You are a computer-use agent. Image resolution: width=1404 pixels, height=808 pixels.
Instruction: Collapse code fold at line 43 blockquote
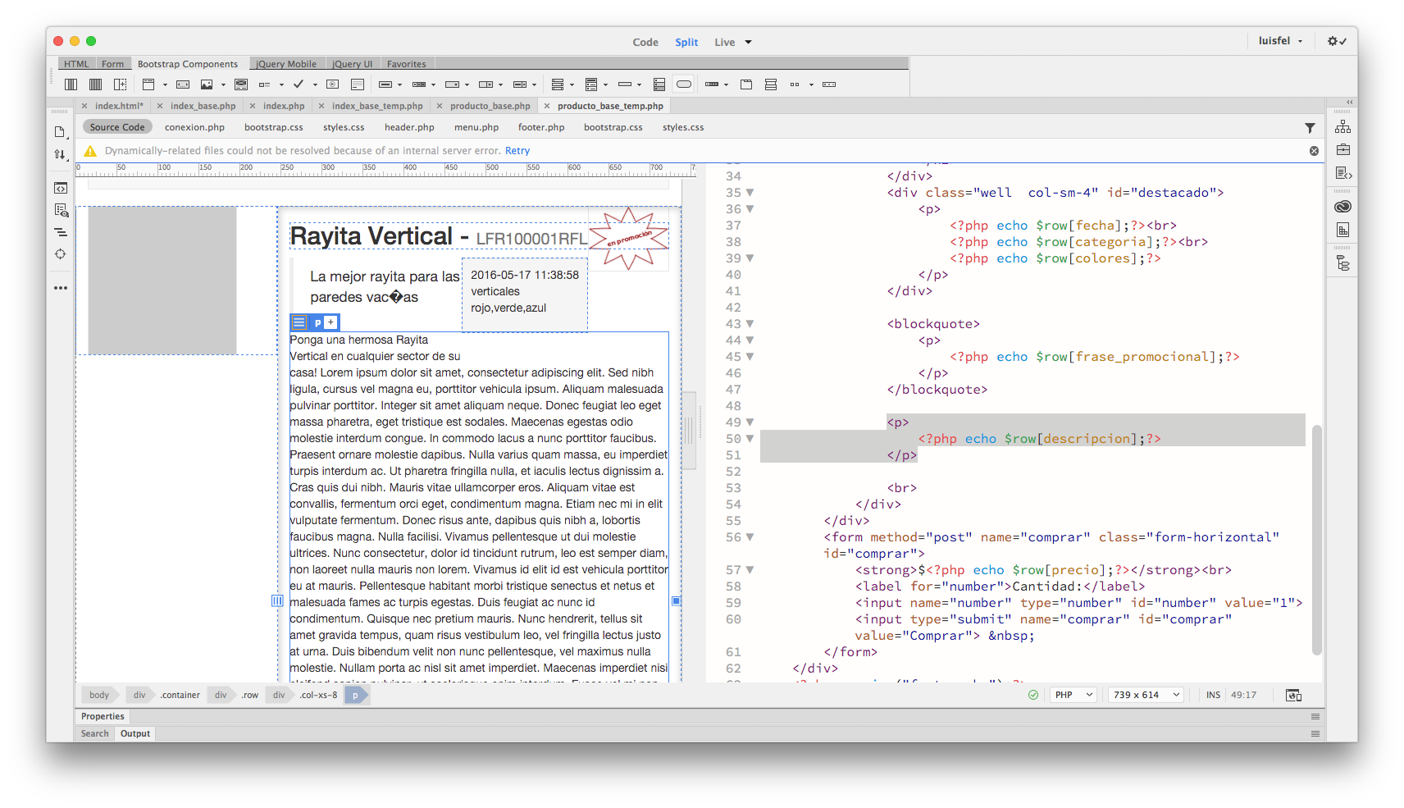[750, 324]
